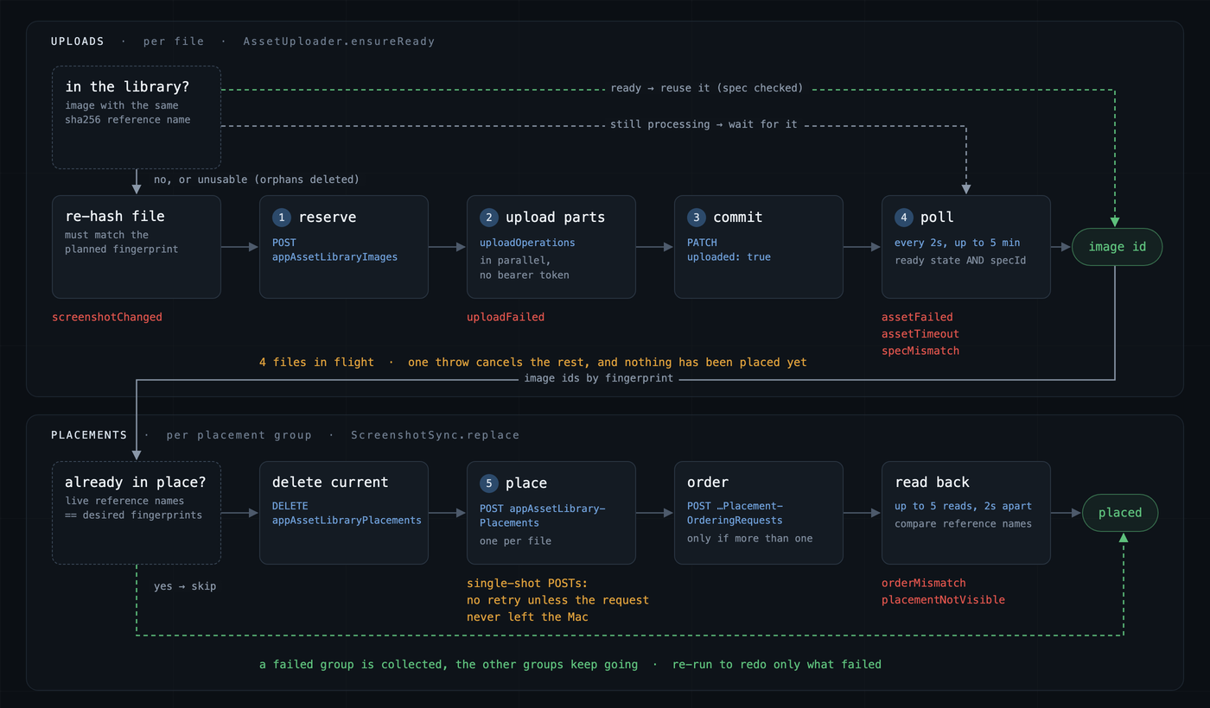Image resolution: width=1210 pixels, height=708 pixels.
Task: Click 'up to 5 reads, 2s apart' text
Action: coord(964,506)
